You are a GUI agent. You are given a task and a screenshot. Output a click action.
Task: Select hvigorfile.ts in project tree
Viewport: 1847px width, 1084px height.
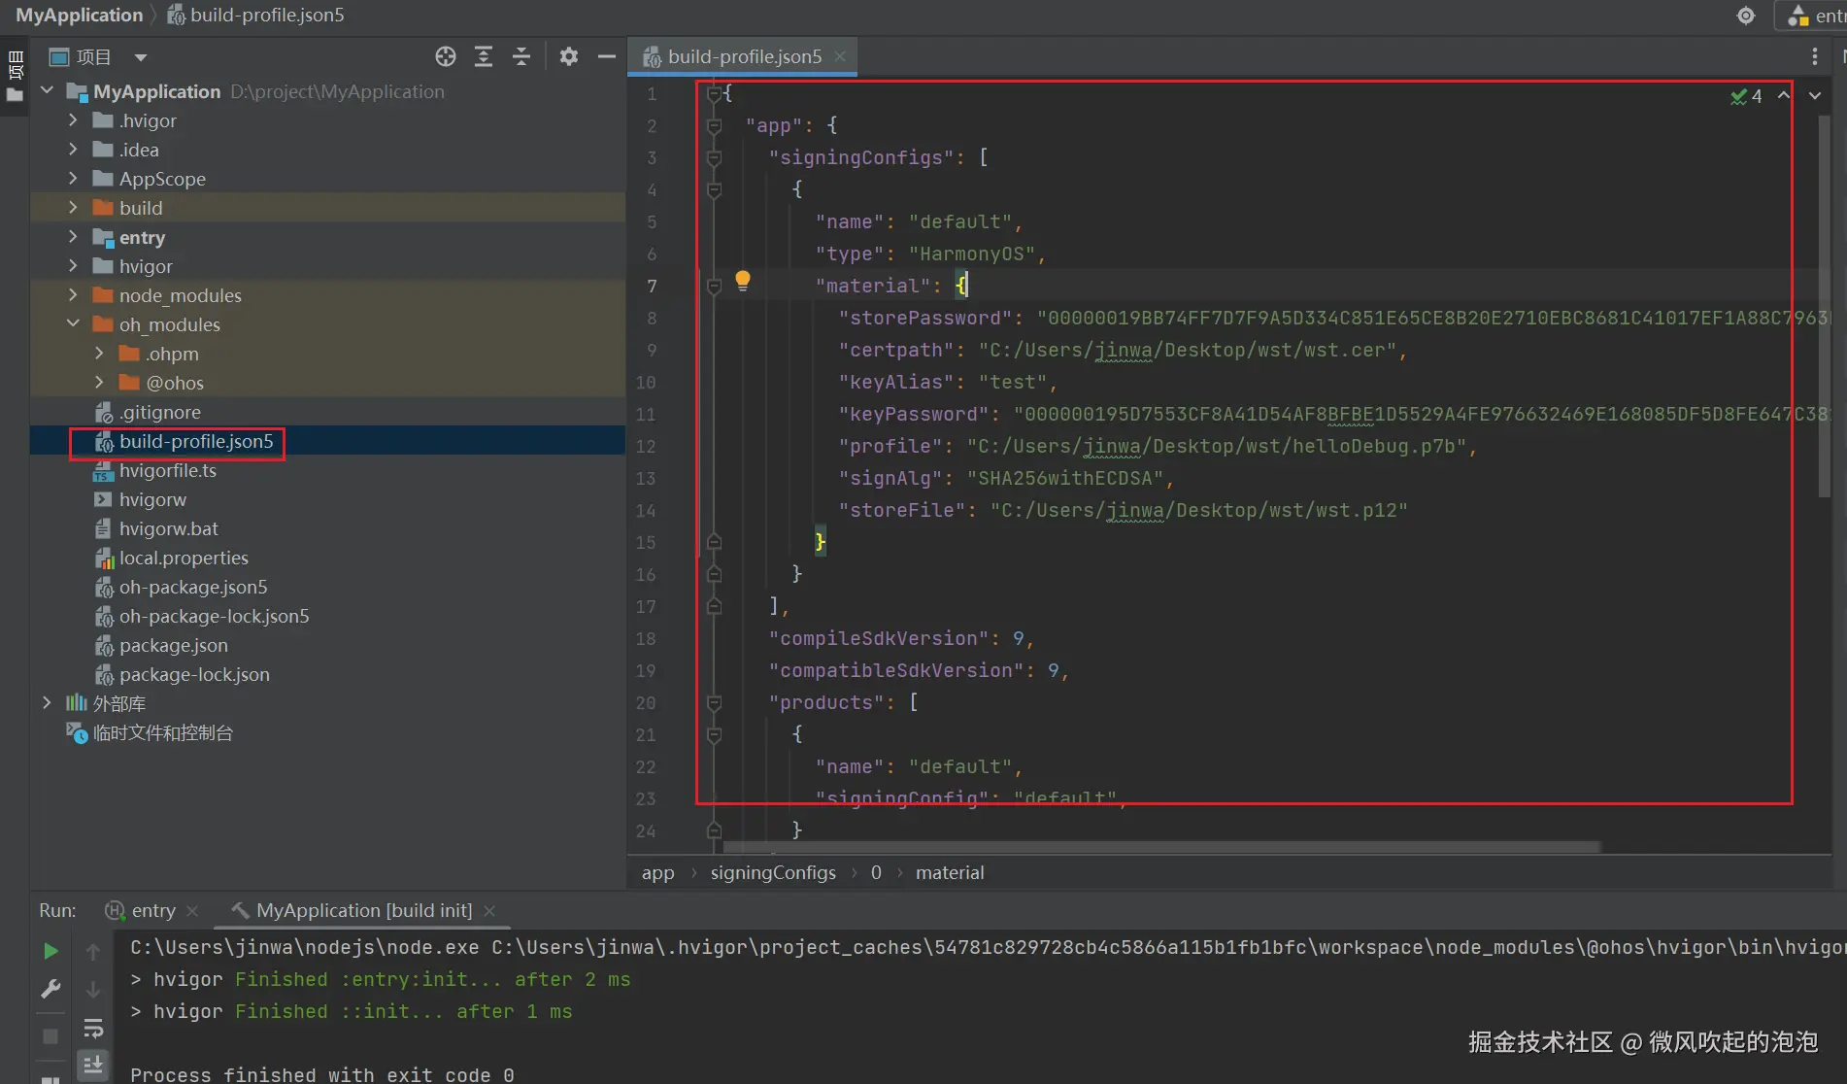(167, 470)
